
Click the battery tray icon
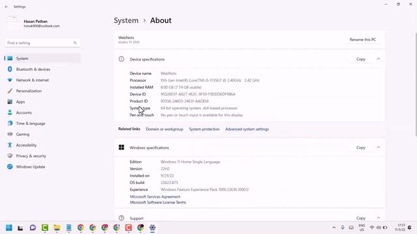385,227
